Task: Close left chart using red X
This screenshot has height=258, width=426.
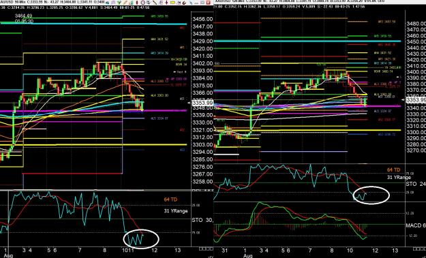Action: 208,3
